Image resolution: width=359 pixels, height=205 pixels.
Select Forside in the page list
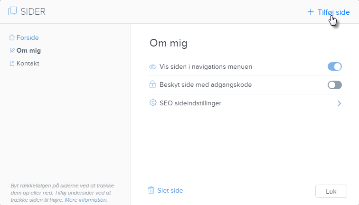coord(28,37)
